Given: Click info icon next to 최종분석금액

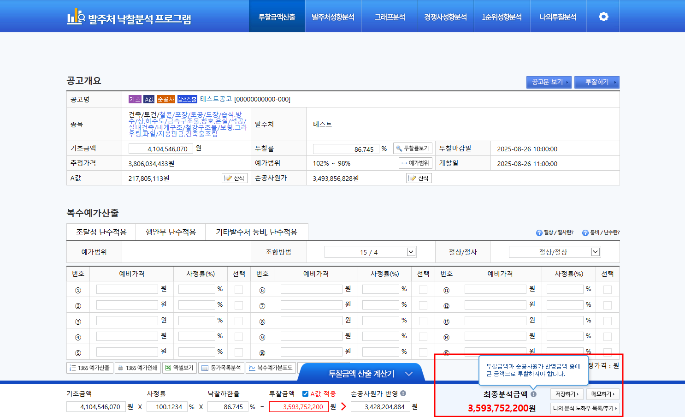Looking at the screenshot, I should pos(533,394).
